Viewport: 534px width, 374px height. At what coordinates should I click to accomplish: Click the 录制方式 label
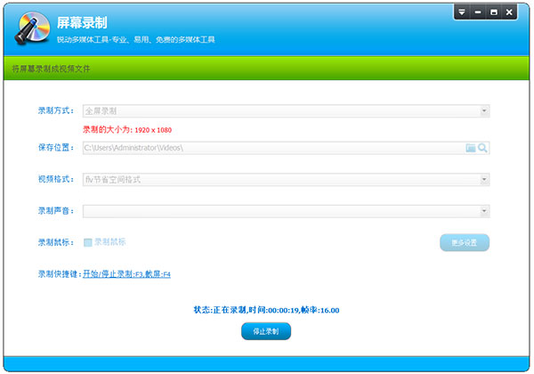point(55,110)
